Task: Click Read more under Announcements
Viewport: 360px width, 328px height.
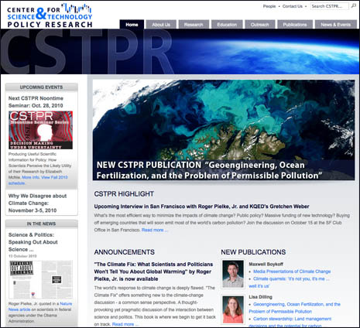Action: [x=125, y=324]
